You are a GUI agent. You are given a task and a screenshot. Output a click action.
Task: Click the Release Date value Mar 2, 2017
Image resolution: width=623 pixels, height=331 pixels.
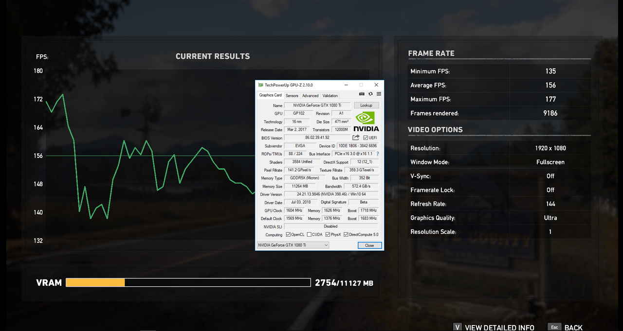297,130
